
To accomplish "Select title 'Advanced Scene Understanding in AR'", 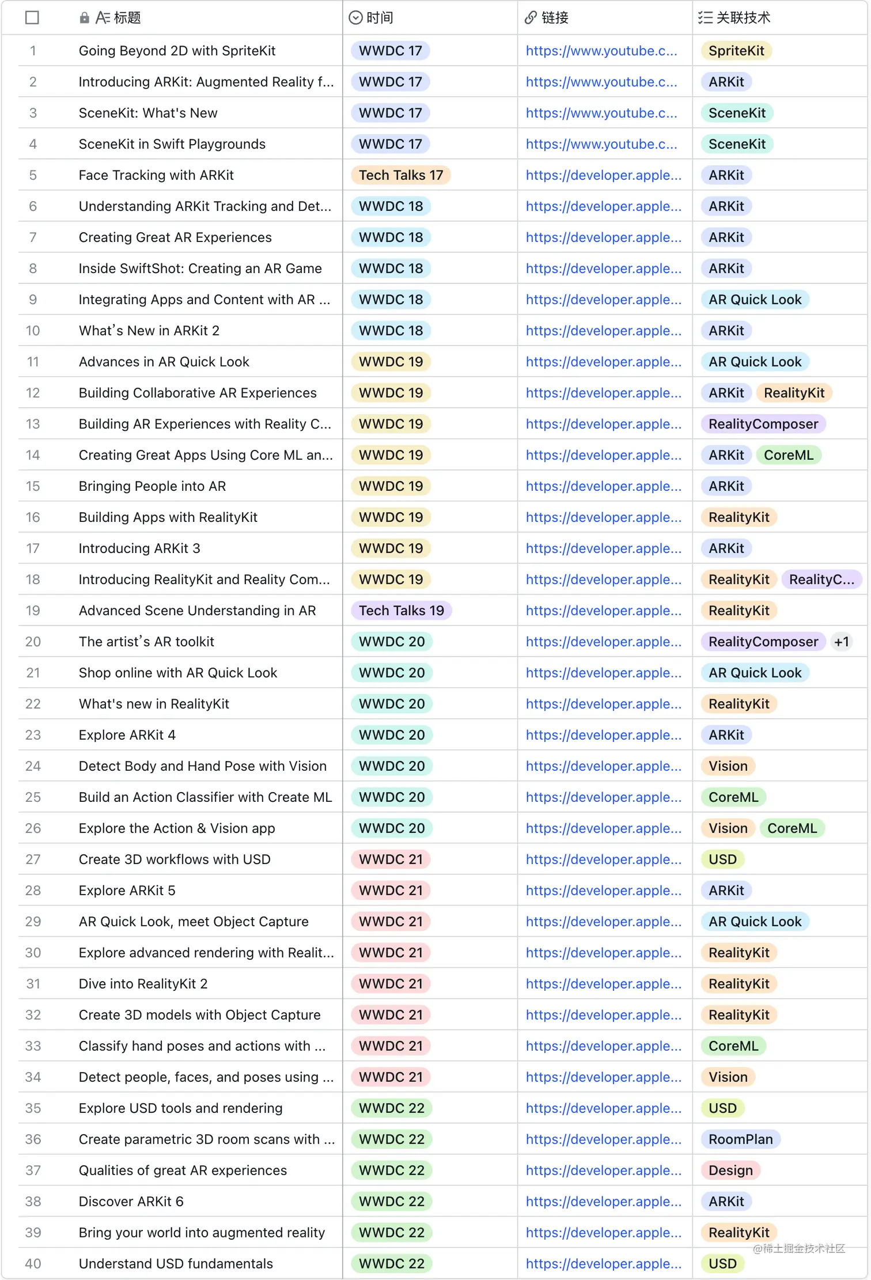I will pyautogui.click(x=198, y=611).
